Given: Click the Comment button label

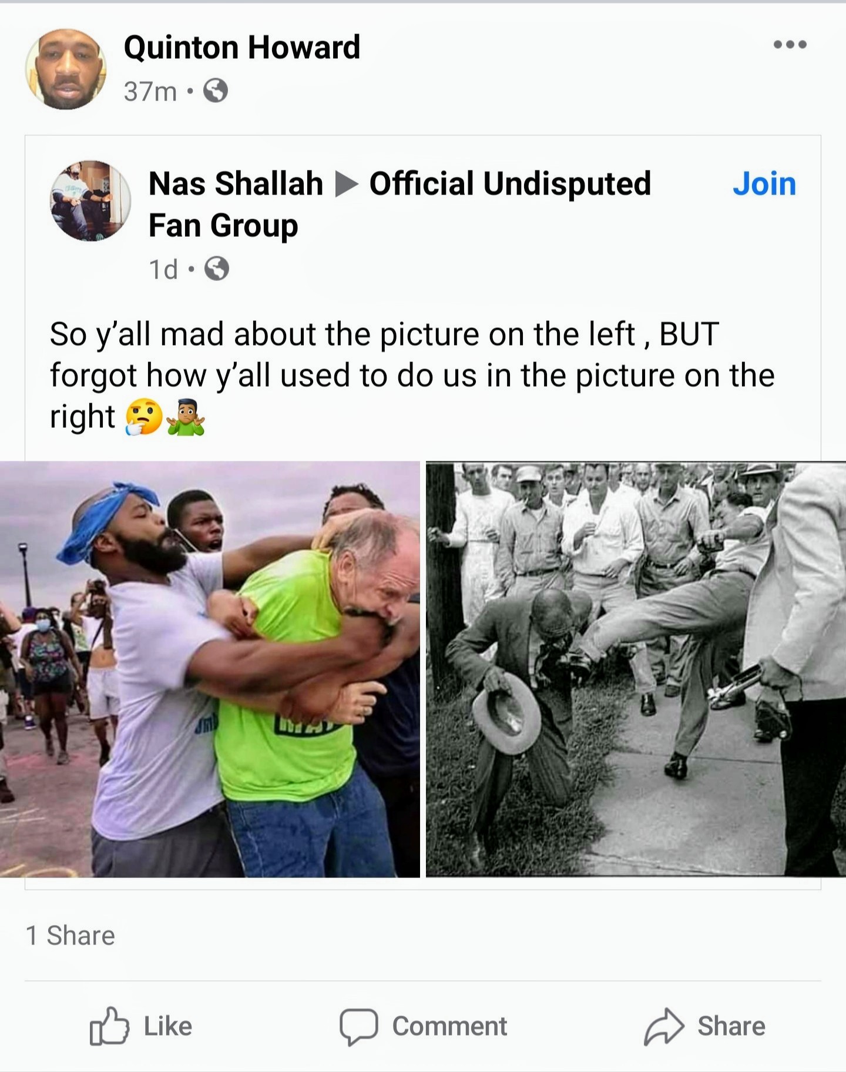Looking at the screenshot, I should pyautogui.click(x=449, y=1026).
